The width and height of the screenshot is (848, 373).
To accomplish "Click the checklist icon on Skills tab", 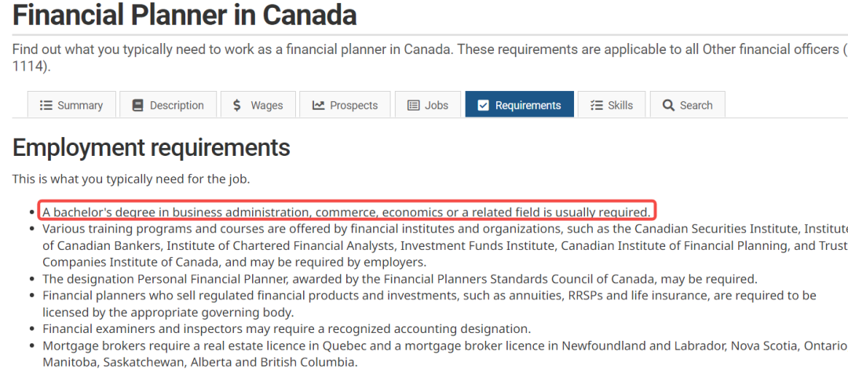I will (x=597, y=105).
